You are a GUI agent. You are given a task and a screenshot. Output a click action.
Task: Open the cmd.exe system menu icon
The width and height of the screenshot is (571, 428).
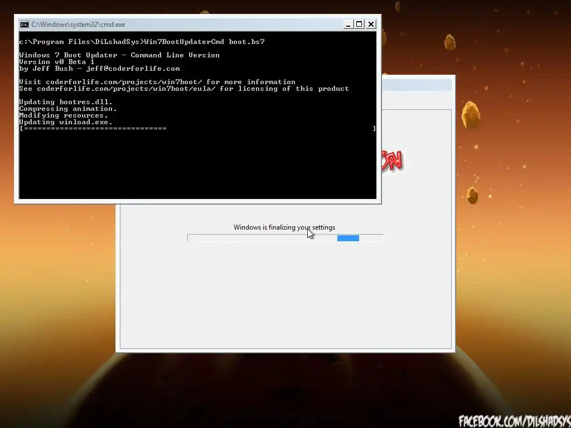point(25,25)
